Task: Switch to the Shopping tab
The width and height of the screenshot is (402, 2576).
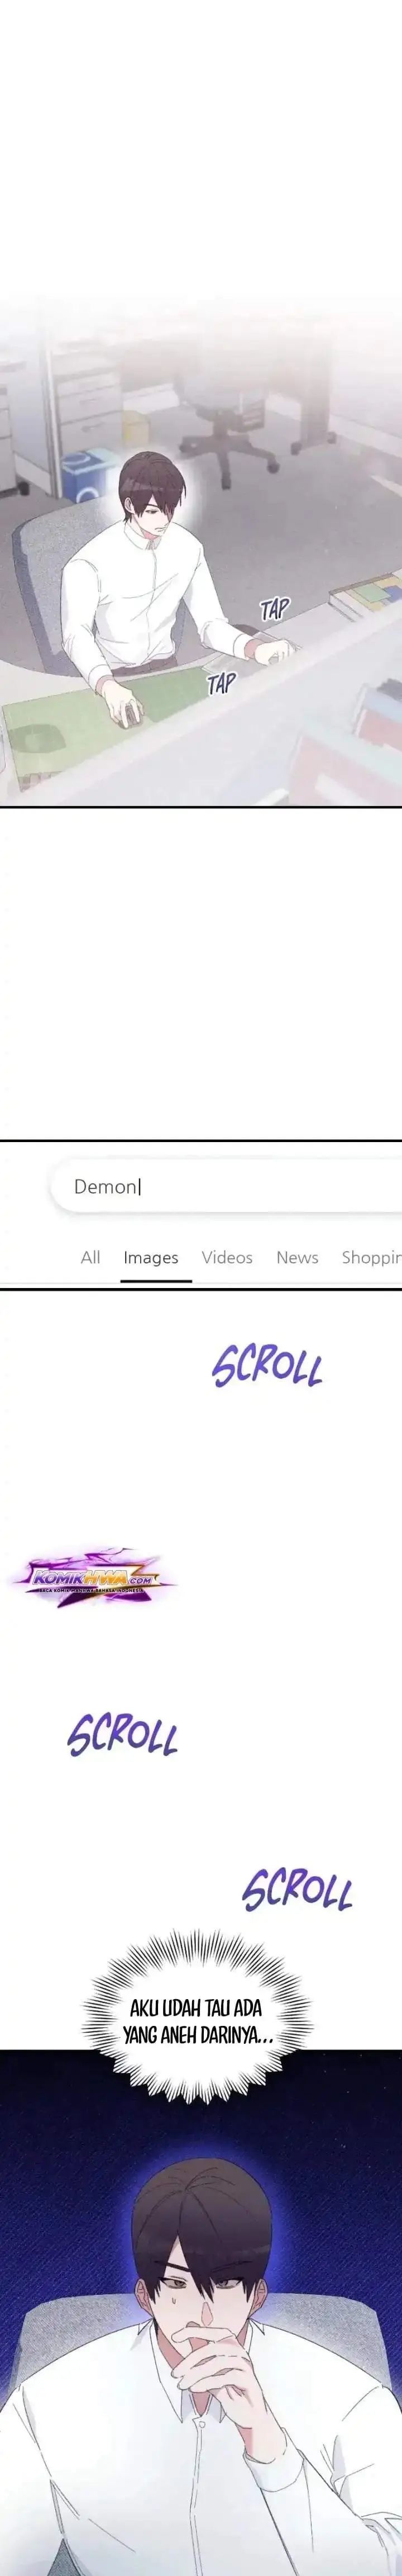Action: click(x=371, y=1258)
